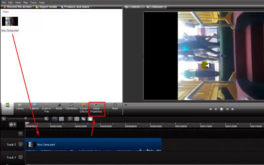
Task: Click the Cut scissors icon
Action: click(x=70, y=119)
